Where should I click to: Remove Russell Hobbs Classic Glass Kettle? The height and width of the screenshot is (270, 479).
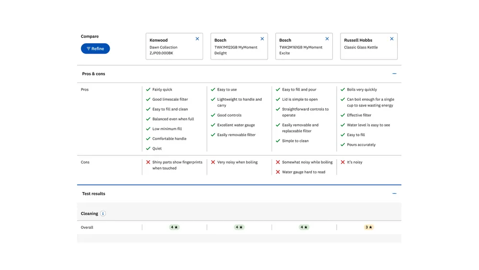coord(392,39)
